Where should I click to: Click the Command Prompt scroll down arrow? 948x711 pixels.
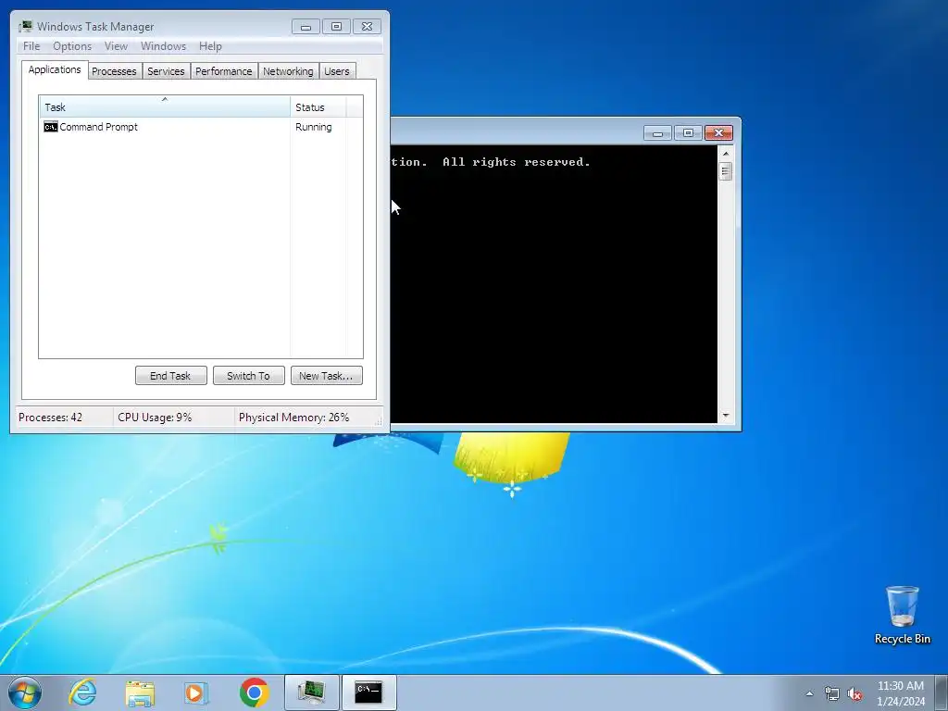pos(726,416)
